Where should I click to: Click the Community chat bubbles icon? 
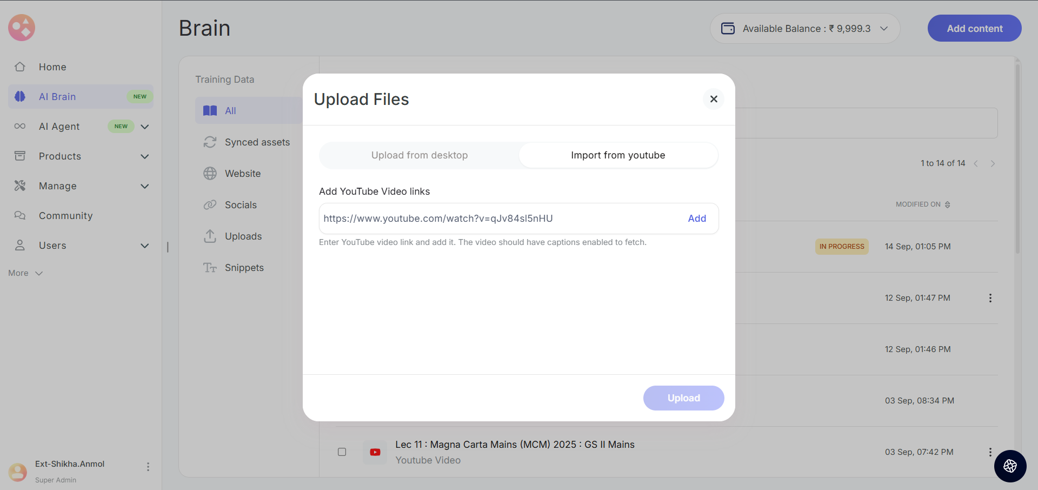(x=20, y=215)
